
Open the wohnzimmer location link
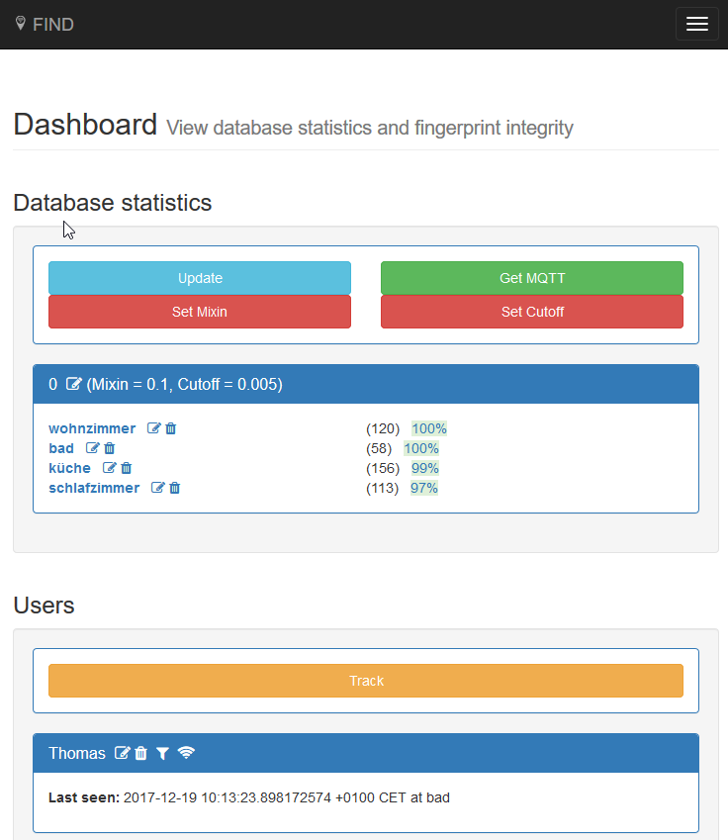pyautogui.click(x=92, y=428)
